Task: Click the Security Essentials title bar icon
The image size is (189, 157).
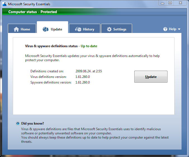Action: (4, 4)
